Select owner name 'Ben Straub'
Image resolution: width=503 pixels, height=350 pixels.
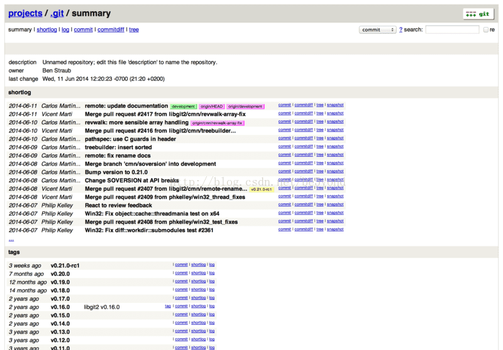(57, 70)
